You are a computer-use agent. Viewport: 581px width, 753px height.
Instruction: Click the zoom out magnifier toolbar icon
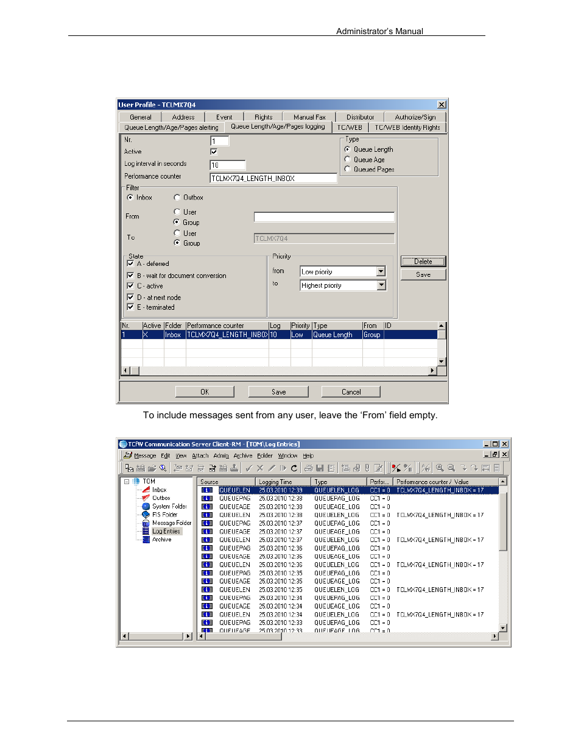point(451,468)
